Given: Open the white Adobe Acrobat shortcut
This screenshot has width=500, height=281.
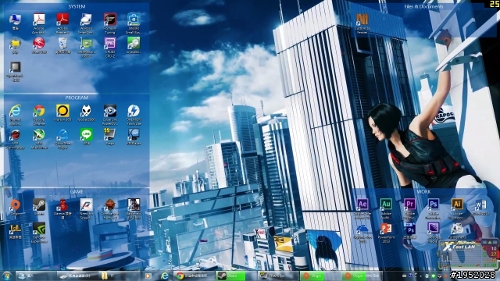Looking at the screenshot, I should 39,23.
